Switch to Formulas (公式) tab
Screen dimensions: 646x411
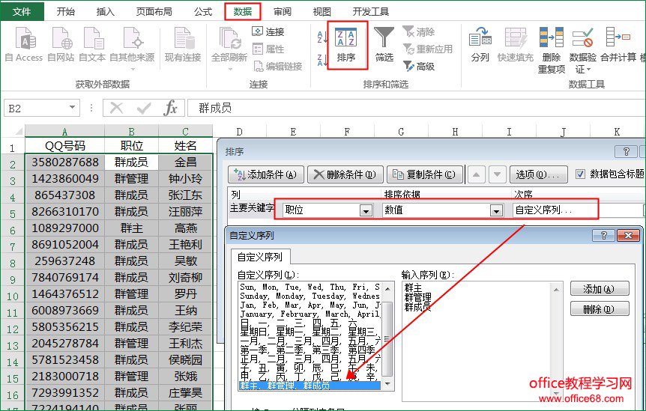point(203,11)
